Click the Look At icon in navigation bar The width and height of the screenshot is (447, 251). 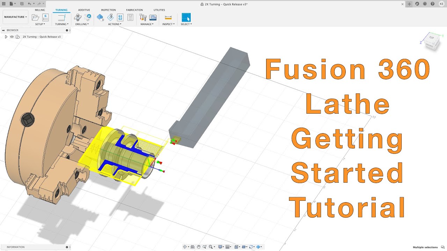(x=192, y=247)
